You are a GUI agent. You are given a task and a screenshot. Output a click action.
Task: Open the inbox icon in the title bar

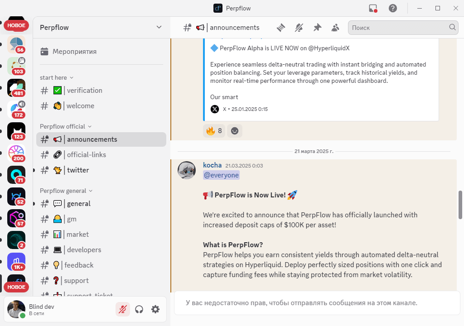373,8
